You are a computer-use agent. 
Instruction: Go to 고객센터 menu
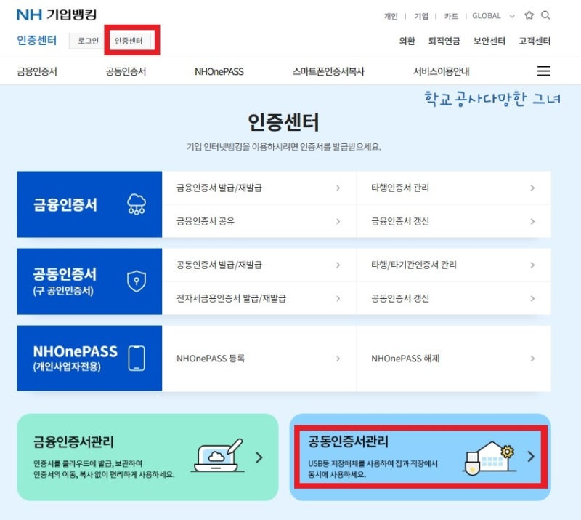click(x=535, y=41)
